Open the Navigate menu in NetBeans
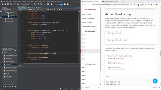Image resolution: width=161 pixels, height=90 pixels. pyautogui.click(x=15, y=1)
